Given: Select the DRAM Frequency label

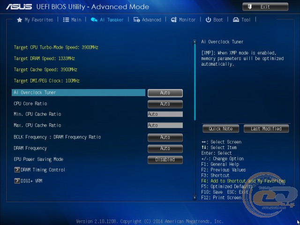Looking at the screenshot, I should (x=30, y=148).
